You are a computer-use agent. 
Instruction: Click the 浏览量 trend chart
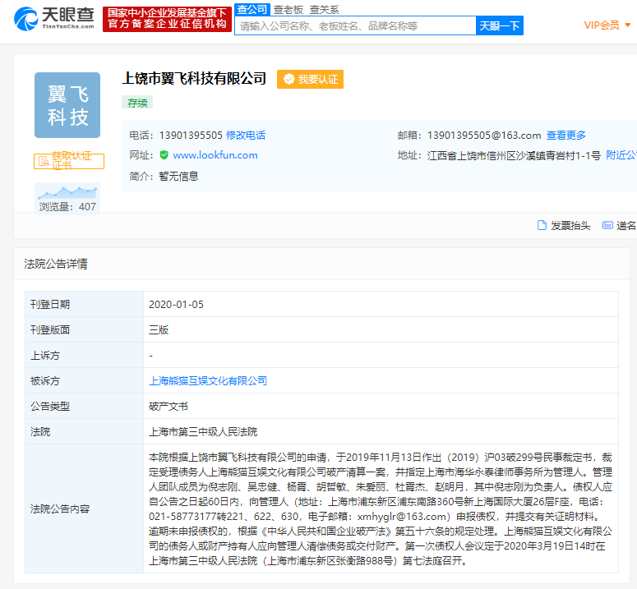point(67,193)
